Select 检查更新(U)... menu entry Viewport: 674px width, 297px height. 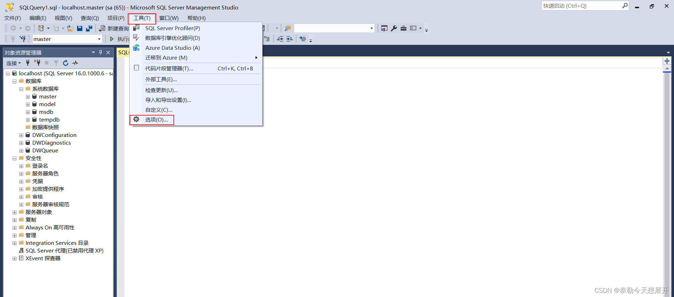tap(196, 90)
